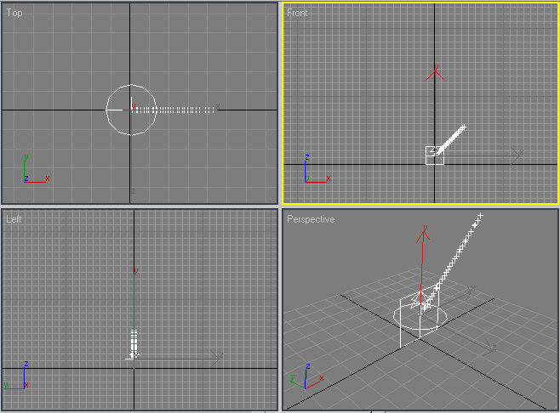Click the Front viewport label
This screenshot has height=413, width=560.
pos(297,13)
